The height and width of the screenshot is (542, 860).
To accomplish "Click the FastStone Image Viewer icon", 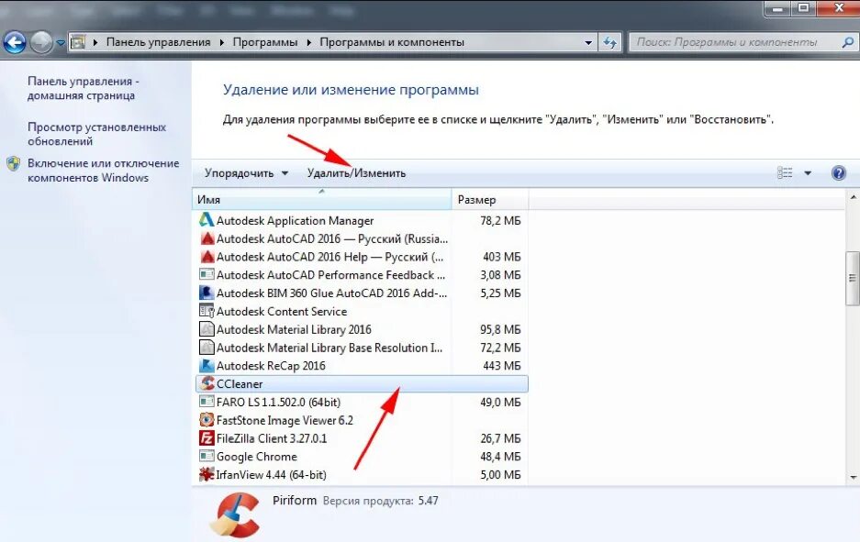I will click(207, 420).
